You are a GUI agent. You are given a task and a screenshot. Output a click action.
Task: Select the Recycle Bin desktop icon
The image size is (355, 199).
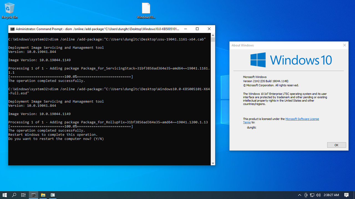click(x=9, y=11)
